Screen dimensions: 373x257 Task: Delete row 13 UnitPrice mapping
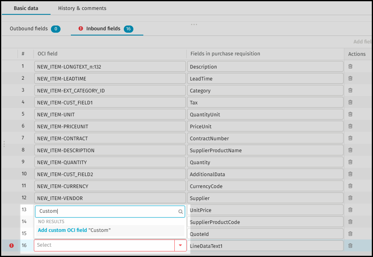(x=350, y=210)
